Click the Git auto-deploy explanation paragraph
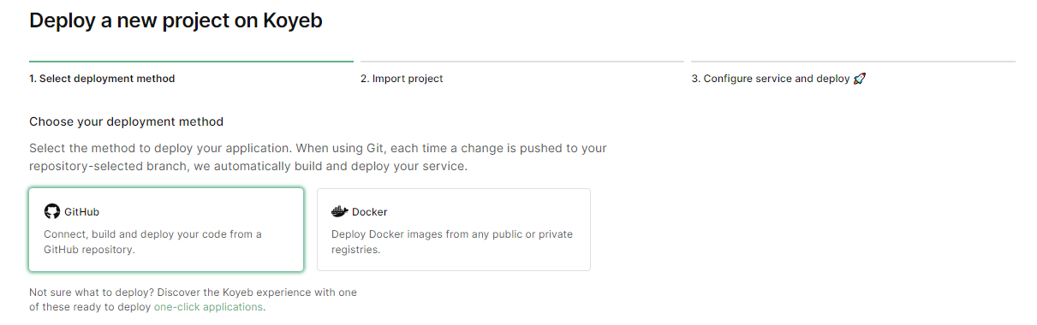The width and height of the screenshot is (1037, 325). (x=318, y=157)
